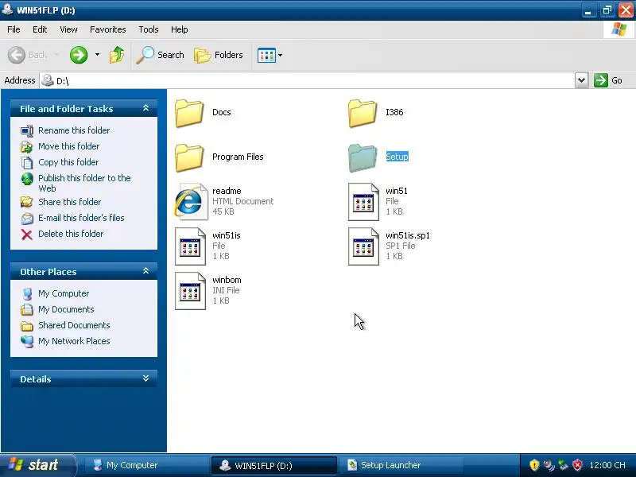Open the Views dropdown button
Viewport: 636px width, 477px height.
coord(270,55)
